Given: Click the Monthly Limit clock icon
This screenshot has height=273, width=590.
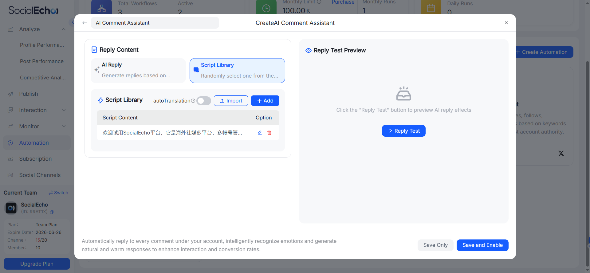Looking at the screenshot, I should coord(266,7).
